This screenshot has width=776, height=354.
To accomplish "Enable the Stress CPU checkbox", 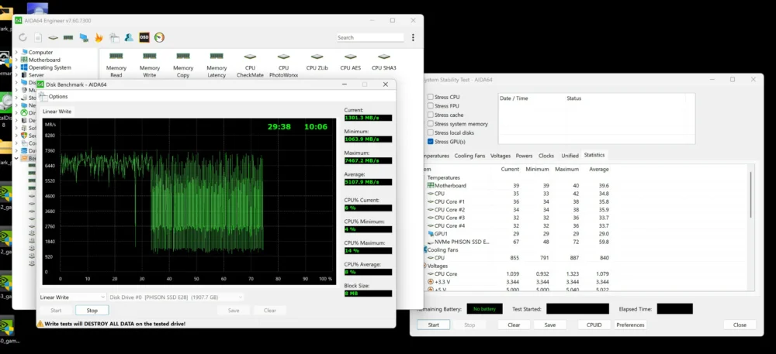I will (x=431, y=98).
